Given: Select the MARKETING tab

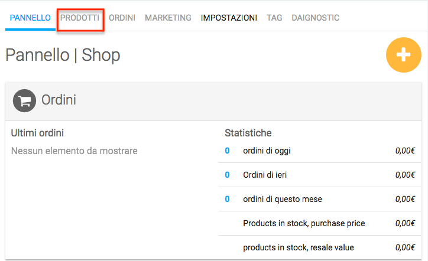Looking at the screenshot, I should tap(168, 18).
